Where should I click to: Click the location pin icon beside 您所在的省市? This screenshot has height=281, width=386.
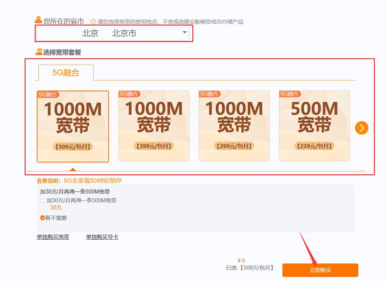click(x=38, y=20)
